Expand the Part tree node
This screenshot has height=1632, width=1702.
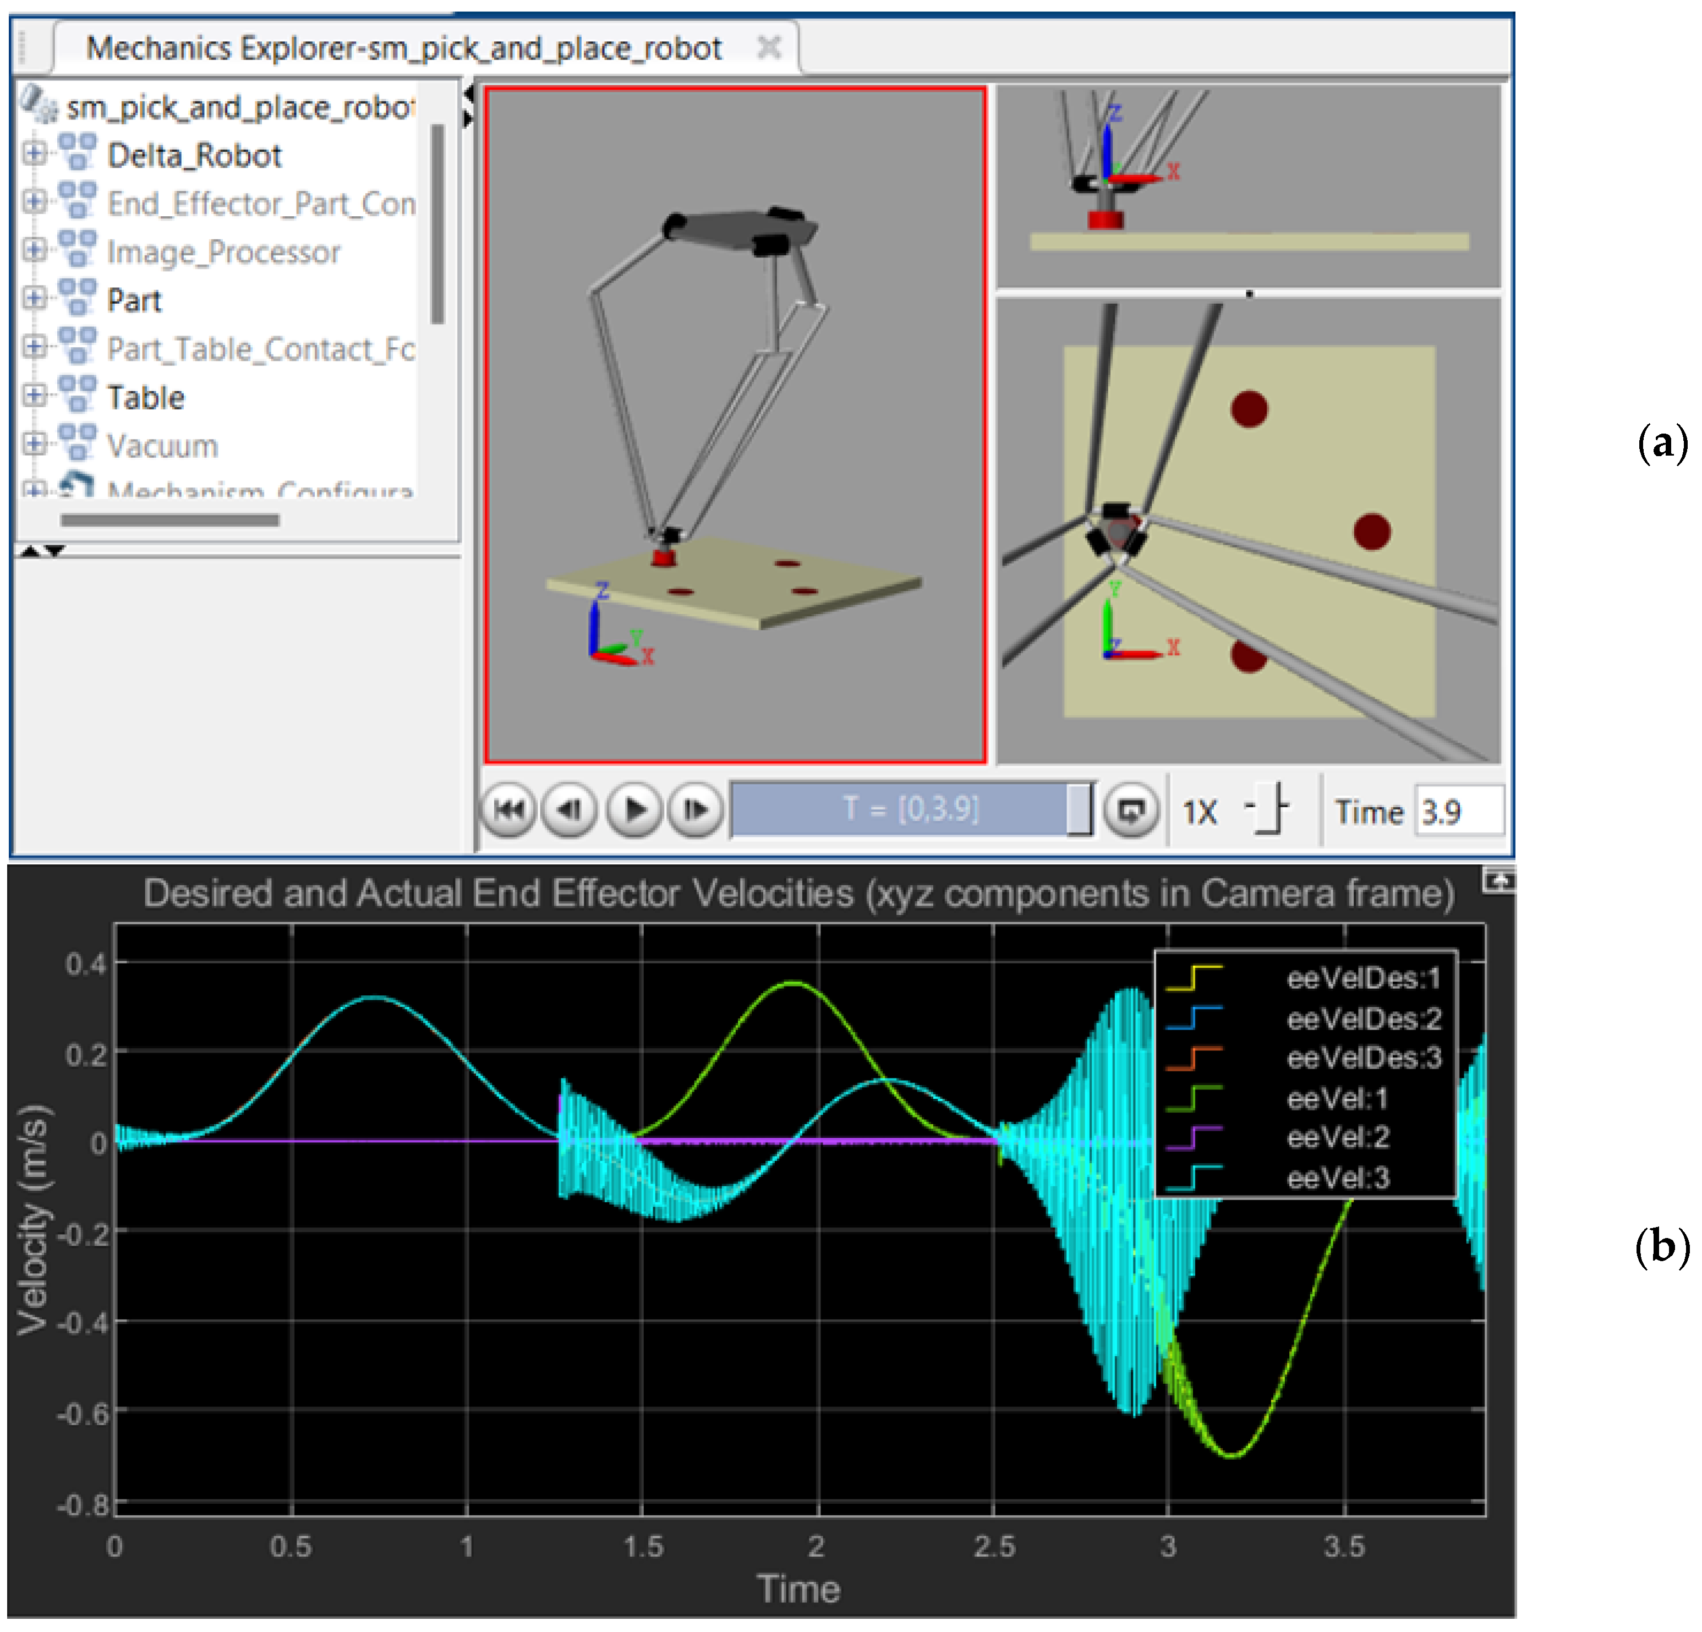(34, 299)
